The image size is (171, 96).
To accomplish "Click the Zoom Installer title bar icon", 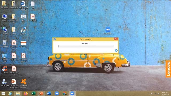I will coord(55,39).
